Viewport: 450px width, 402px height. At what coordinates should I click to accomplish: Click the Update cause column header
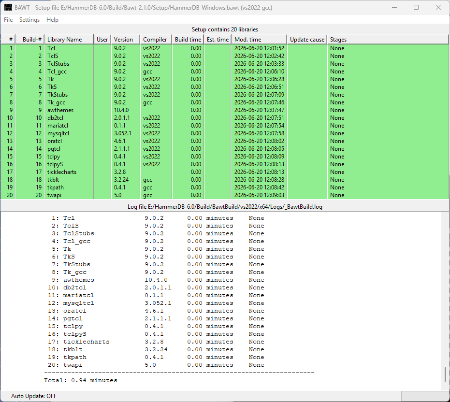point(307,40)
